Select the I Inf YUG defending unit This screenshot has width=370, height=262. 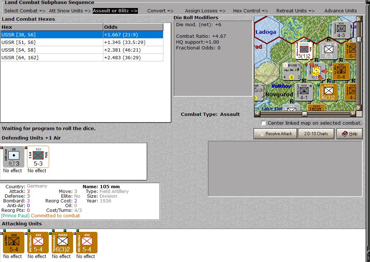coord(38,157)
